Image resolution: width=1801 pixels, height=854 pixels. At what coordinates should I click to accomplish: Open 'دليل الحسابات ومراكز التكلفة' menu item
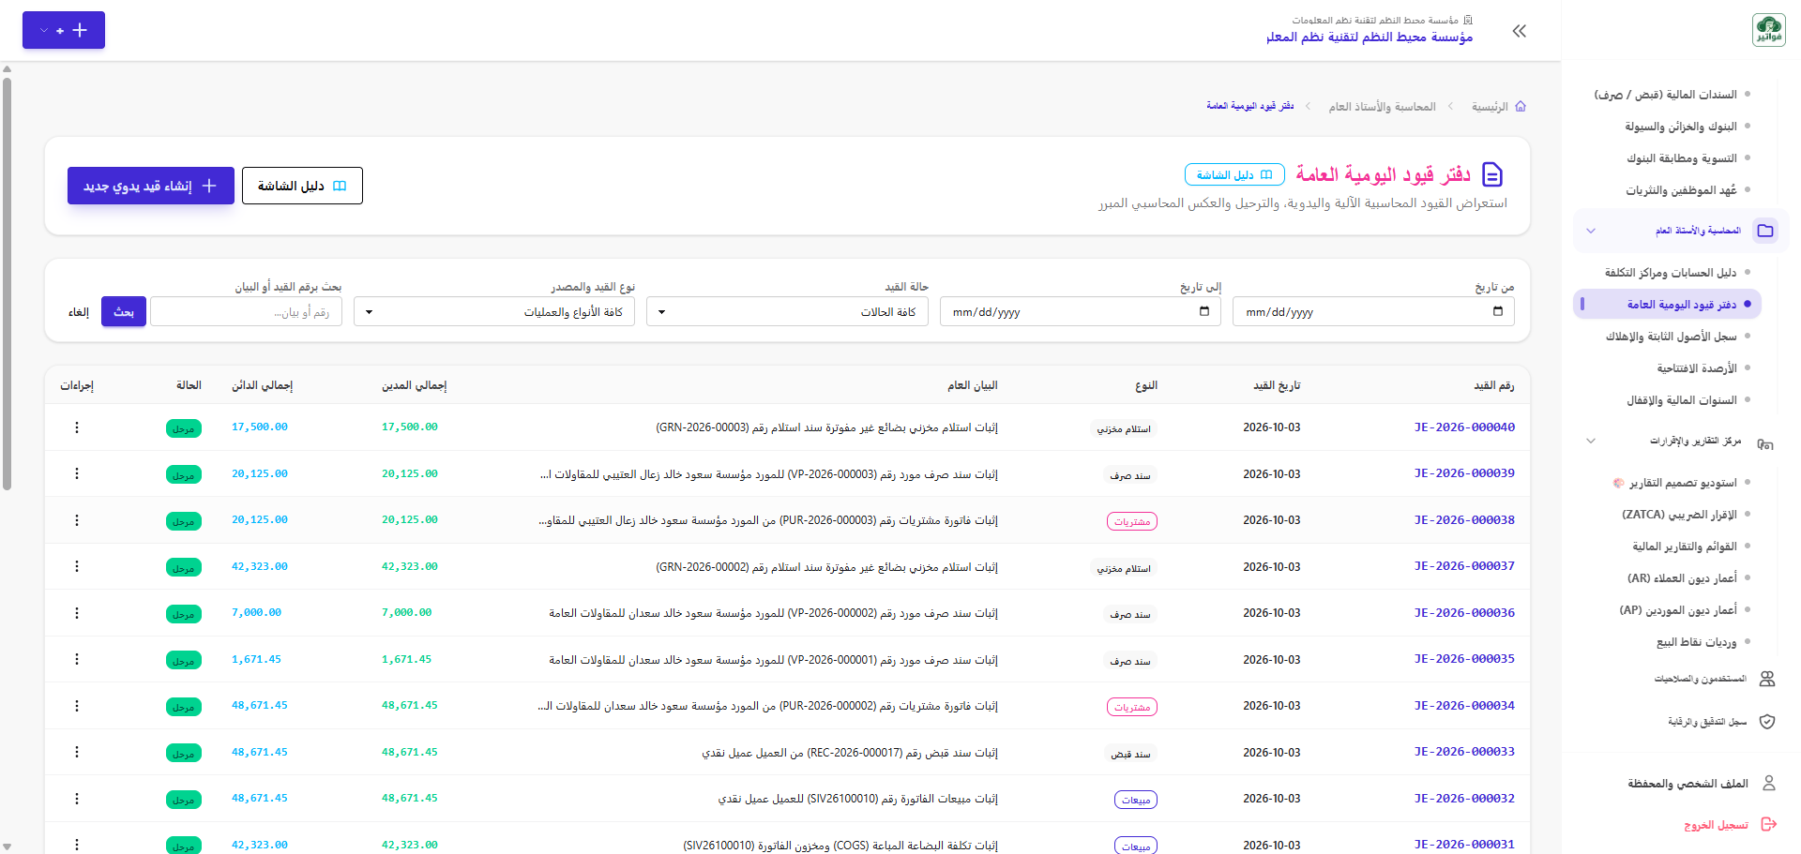[x=1670, y=273]
